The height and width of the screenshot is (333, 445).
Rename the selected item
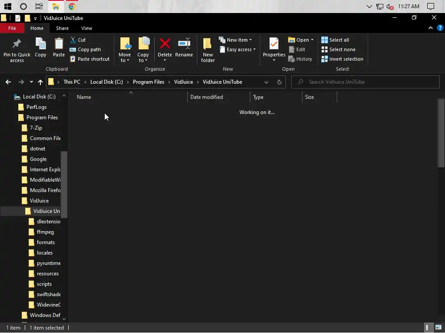pyautogui.click(x=184, y=48)
